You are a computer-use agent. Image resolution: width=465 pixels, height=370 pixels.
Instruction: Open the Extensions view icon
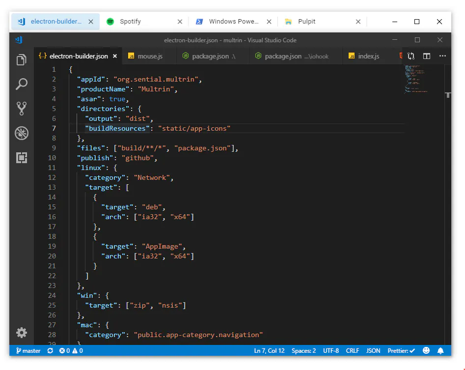pos(21,158)
